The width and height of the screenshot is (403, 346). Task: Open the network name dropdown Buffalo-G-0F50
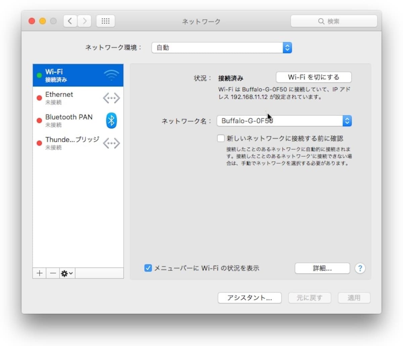pyautogui.click(x=284, y=121)
